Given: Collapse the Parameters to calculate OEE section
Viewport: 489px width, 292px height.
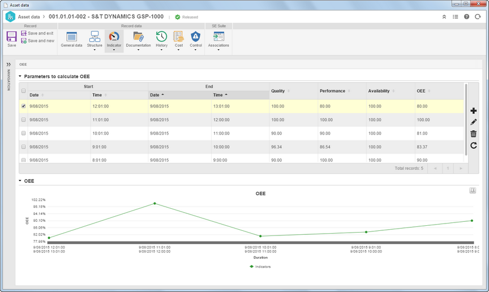Looking at the screenshot, I should (20, 76).
